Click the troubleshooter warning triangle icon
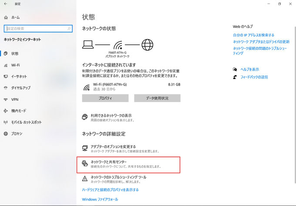 point(85,179)
